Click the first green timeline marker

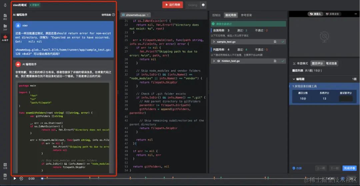tap(98, 178)
